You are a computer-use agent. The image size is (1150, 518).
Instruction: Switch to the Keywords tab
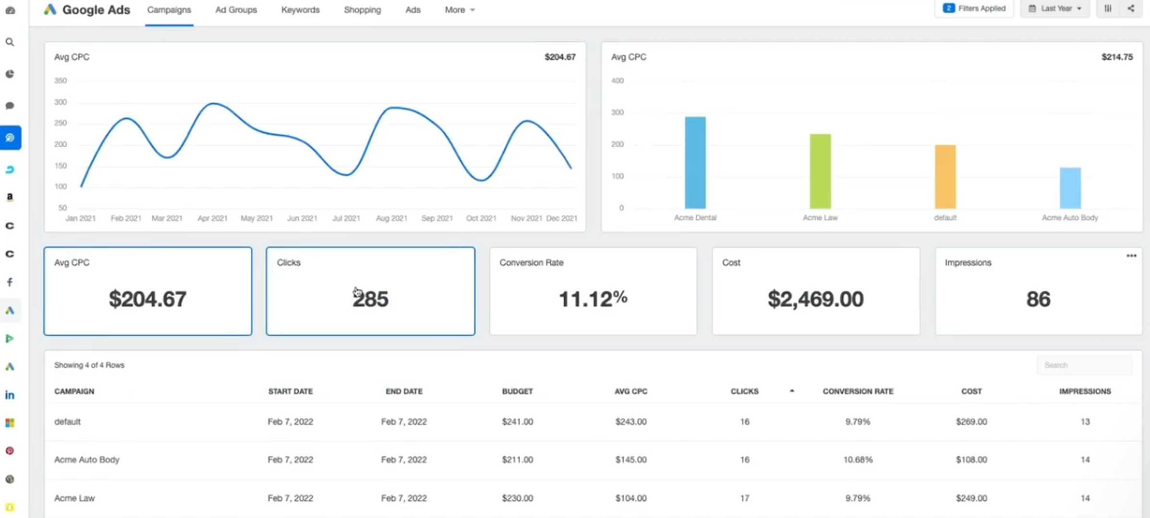point(300,10)
